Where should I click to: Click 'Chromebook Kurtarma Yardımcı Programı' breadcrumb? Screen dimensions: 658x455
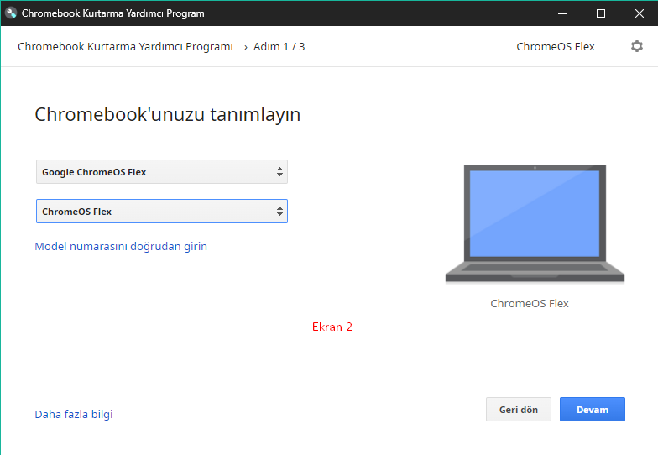pyautogui.click(x=125, y=47)
